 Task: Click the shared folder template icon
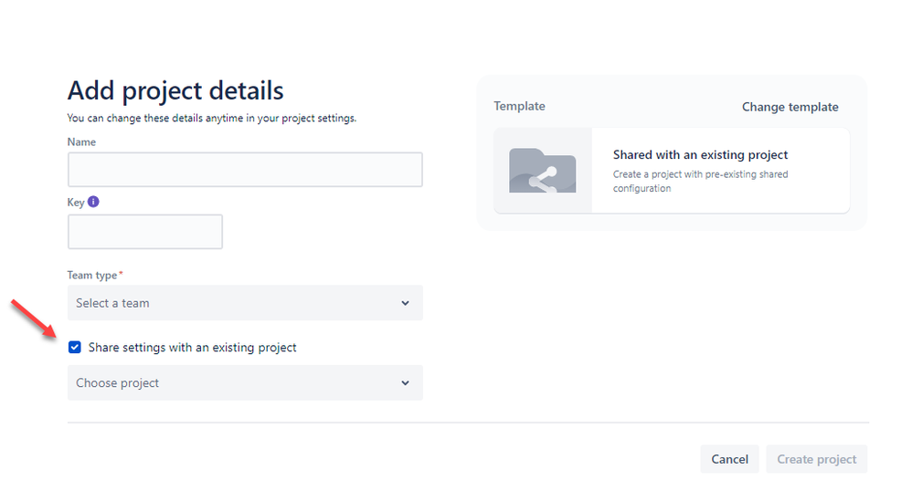542,171
